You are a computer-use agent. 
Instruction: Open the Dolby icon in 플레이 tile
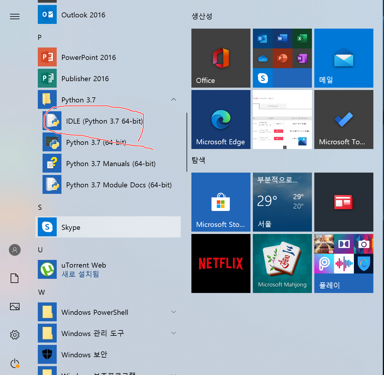[x=344, y=244]
